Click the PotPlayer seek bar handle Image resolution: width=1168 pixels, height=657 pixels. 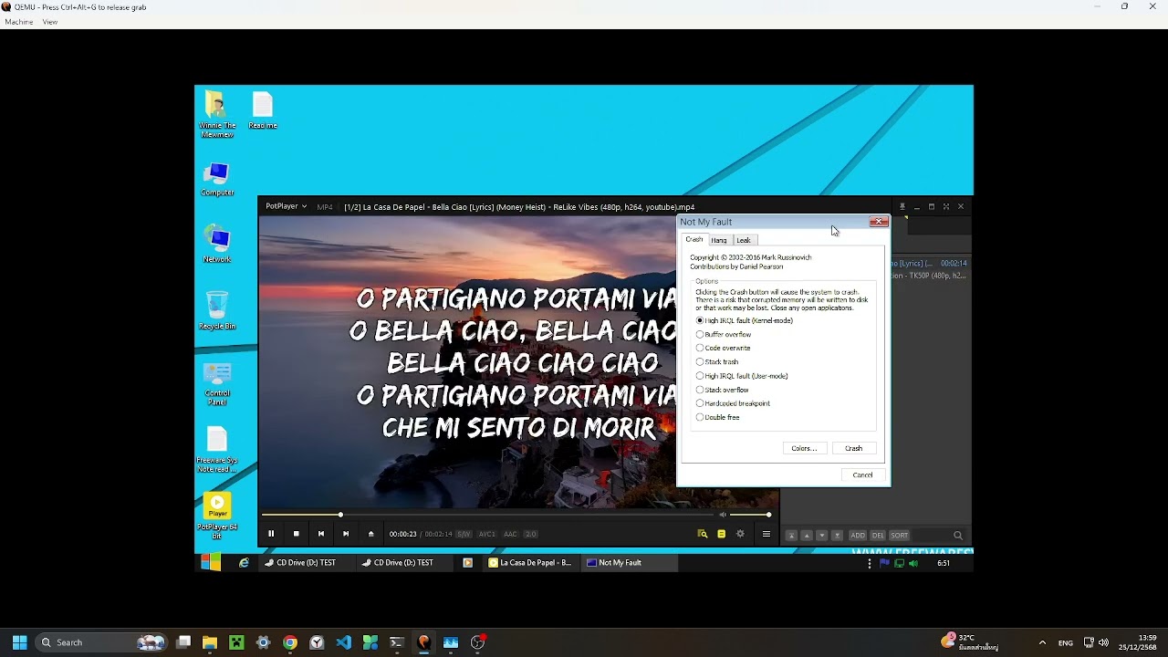[340, 515]
